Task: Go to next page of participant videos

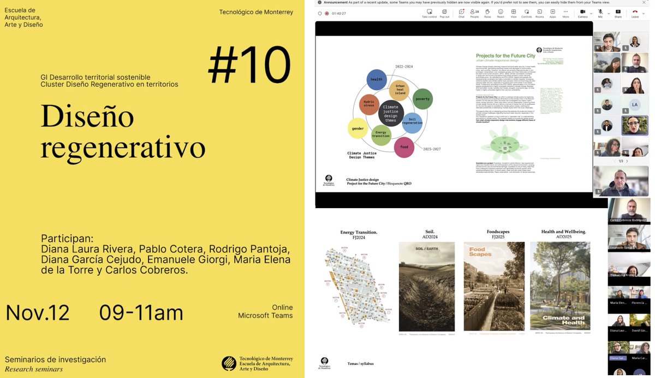Action: pyautogui.click(x=627, y=161)
